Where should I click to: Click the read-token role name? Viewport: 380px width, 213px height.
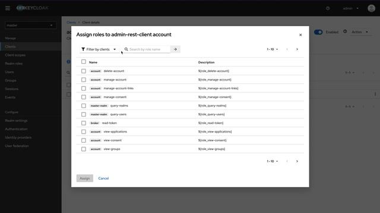tap(109, 123)
